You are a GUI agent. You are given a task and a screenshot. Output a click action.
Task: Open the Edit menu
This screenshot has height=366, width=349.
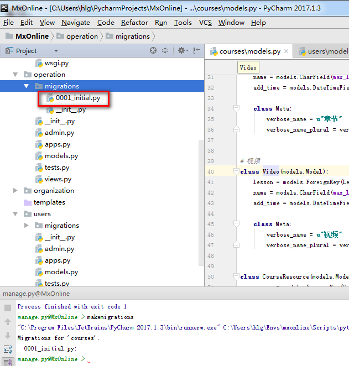click(27, 23)
